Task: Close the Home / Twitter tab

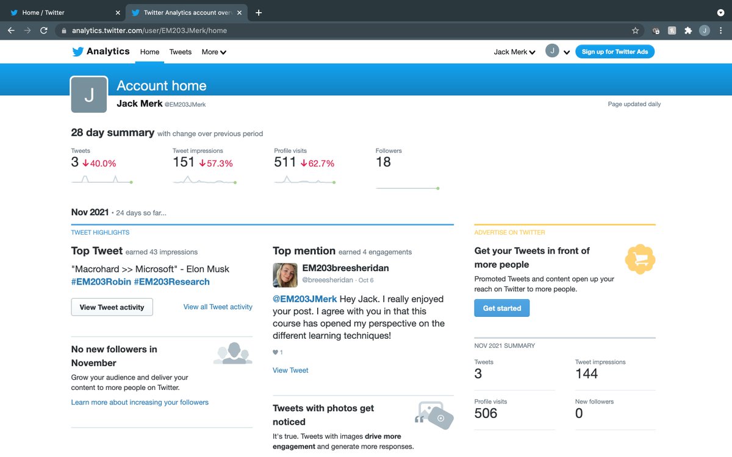Action: coord(118,12)
